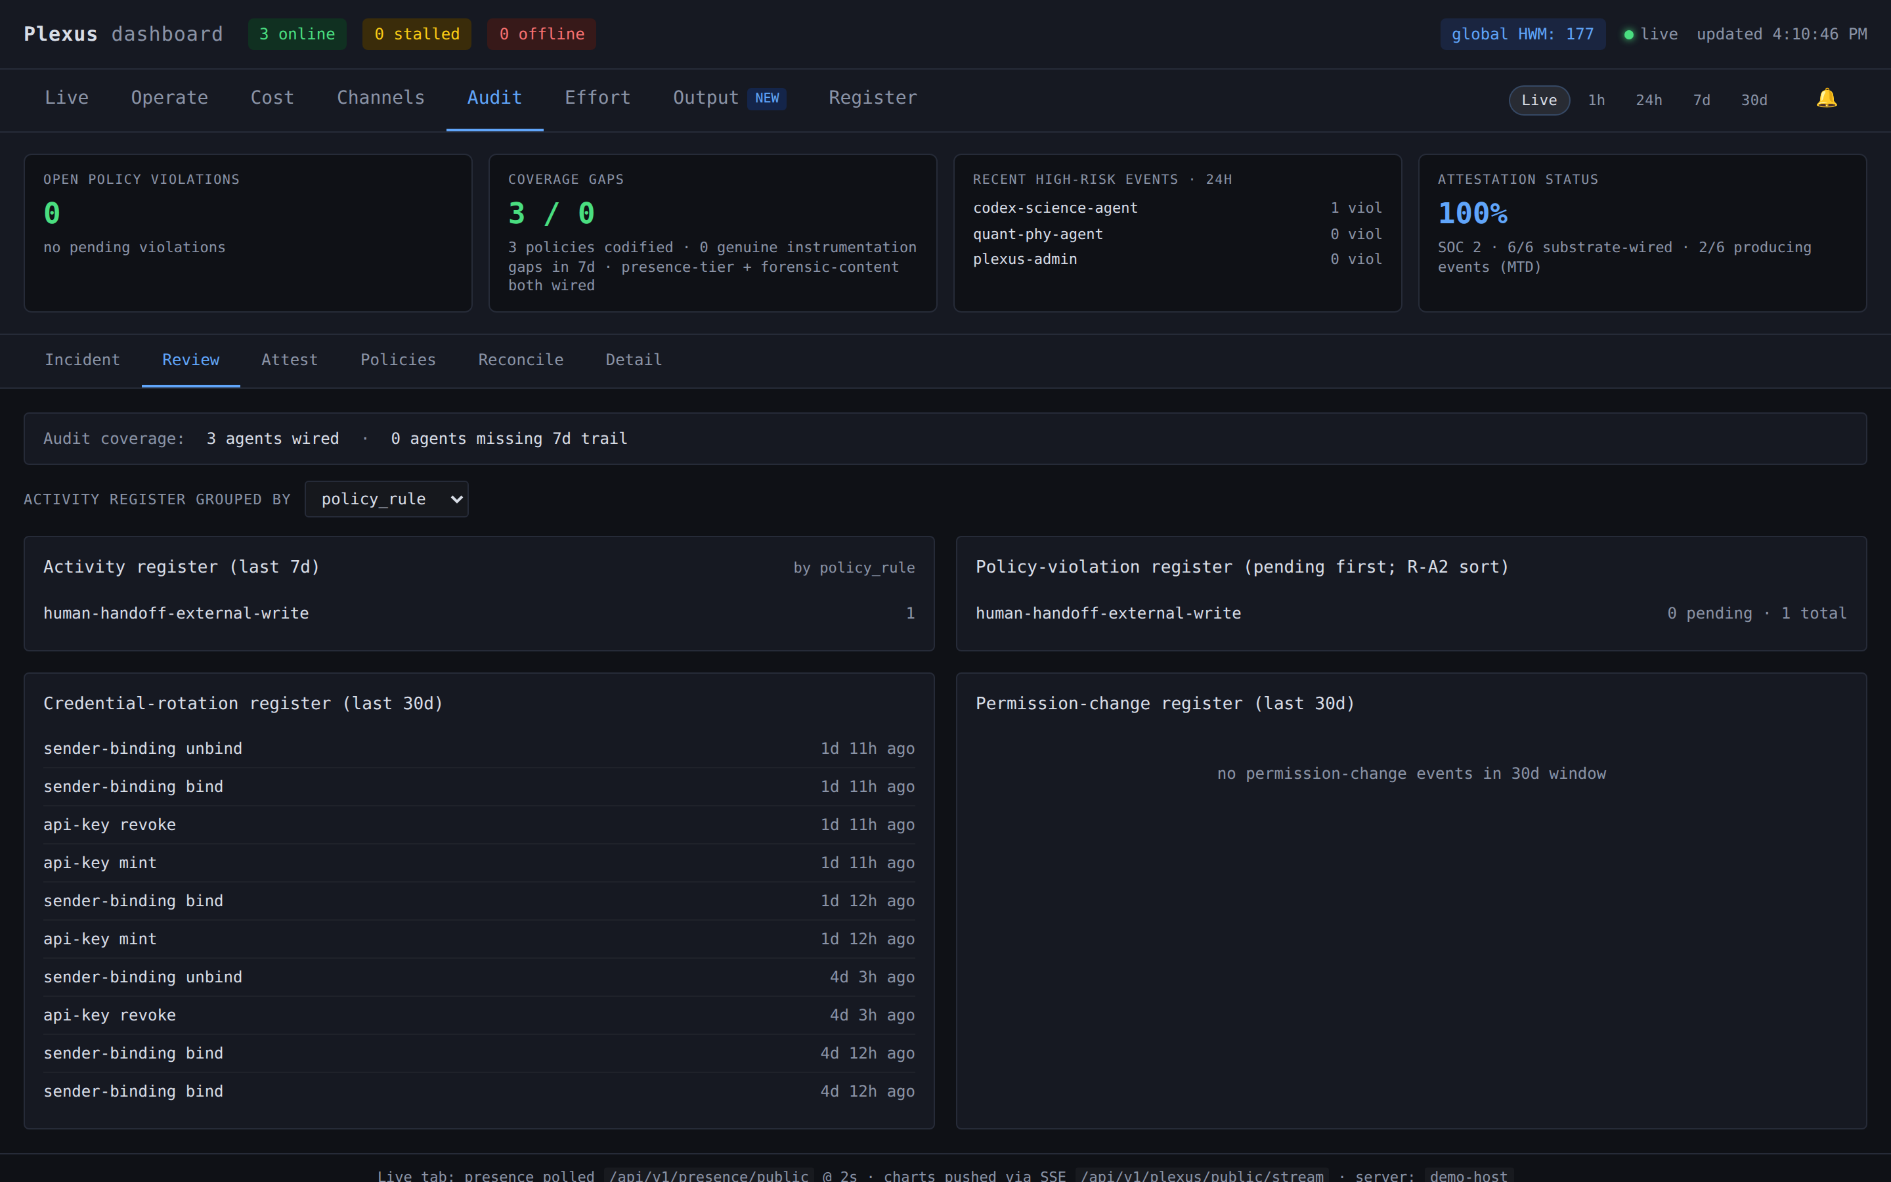Click the /api/v1/plexus/public/stream footer endpoint
The height and width of the screenshot is (1182, 1891).
1203,1175
